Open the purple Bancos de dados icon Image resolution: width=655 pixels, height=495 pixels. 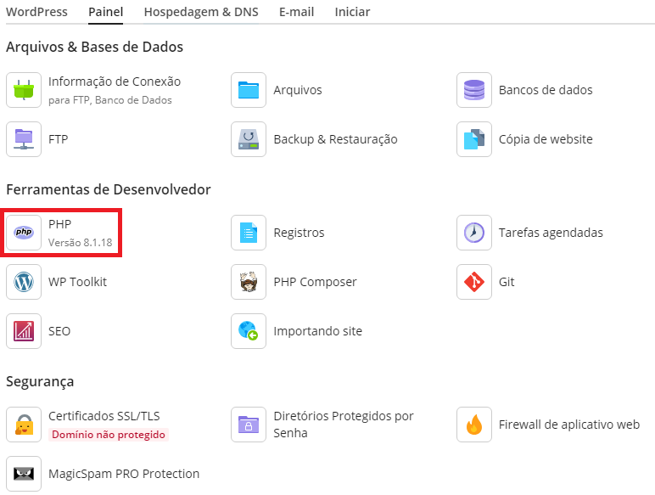pyautogui.click(x=474, y=90)
